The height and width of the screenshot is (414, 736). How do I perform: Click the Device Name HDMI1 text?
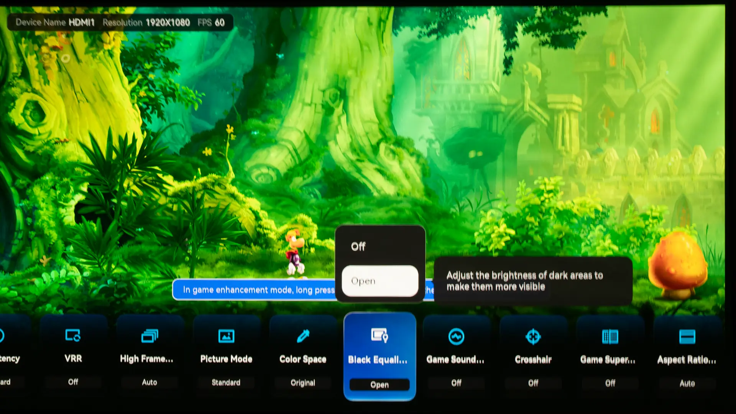pyautogui.click(x=55, y=22)
